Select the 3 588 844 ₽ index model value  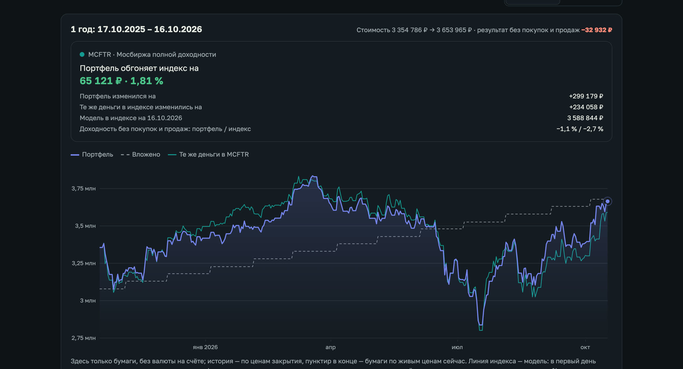click(585, 118)
